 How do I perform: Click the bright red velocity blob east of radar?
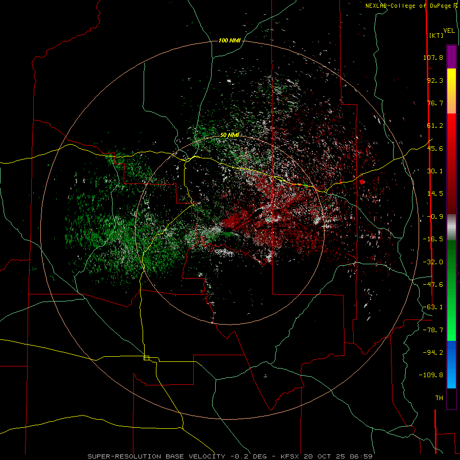coord(362,182)
